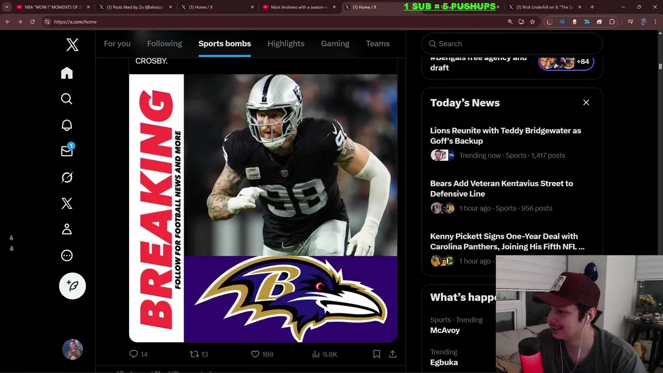Like the Breaking post (188)
Viewport: 663px width, 373px height.
(x=262, y=354)
